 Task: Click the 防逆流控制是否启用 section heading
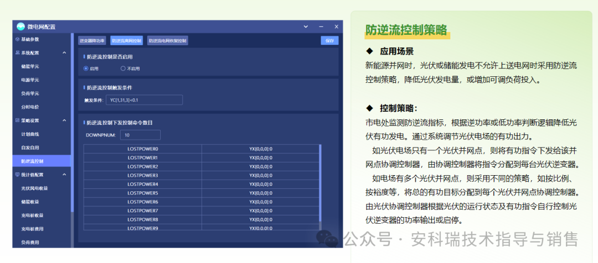point(110,57)
